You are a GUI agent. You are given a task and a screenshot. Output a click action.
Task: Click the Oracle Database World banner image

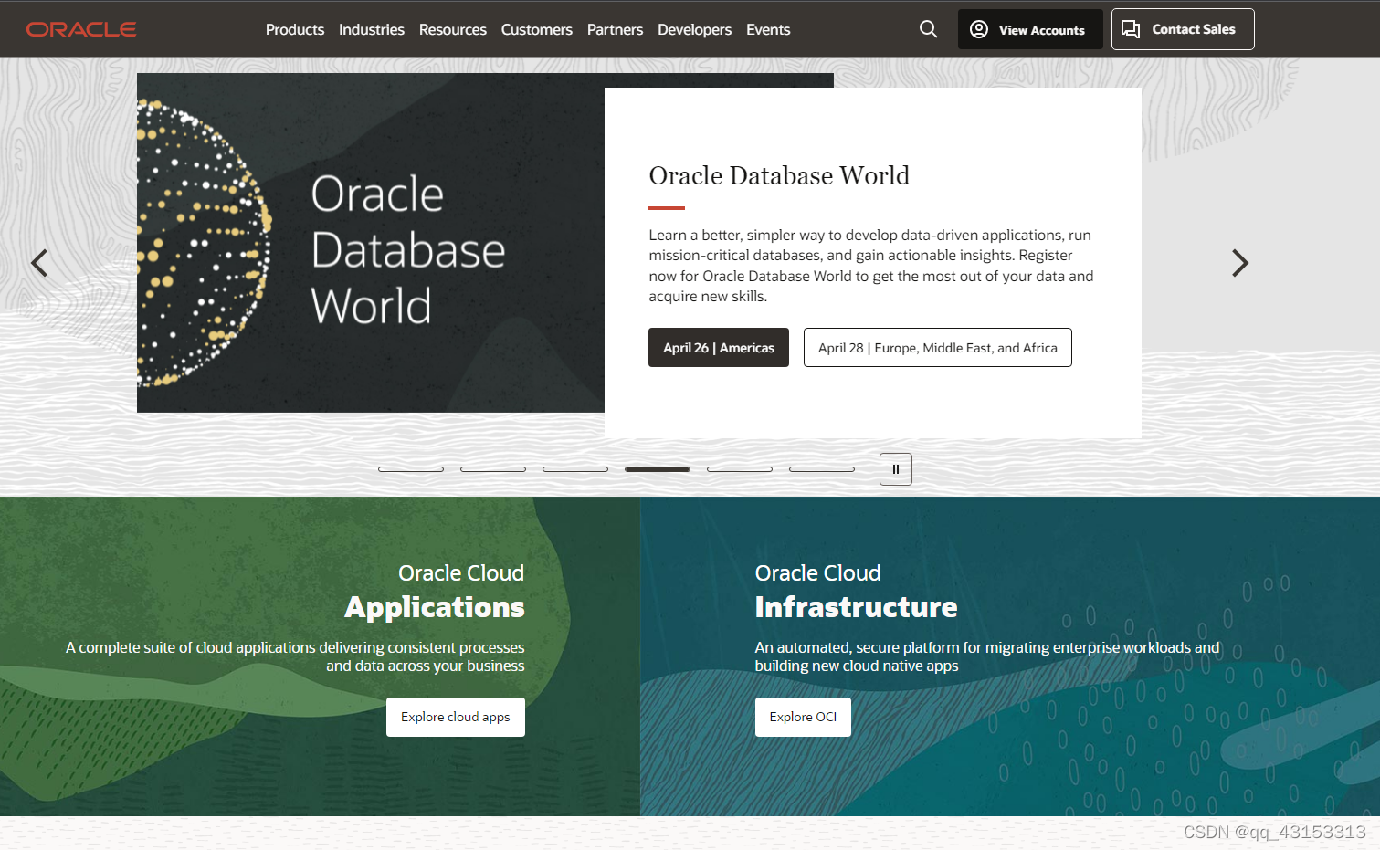371,243
